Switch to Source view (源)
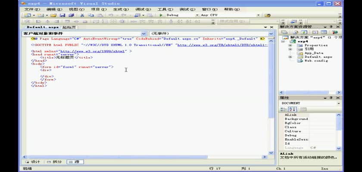The height and width of the screenshot is (172, 362). click(74, 162)
